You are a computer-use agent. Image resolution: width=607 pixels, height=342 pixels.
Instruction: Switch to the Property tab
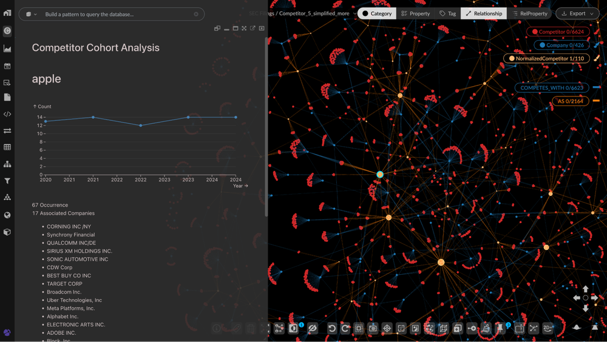[x=415, y=13]
